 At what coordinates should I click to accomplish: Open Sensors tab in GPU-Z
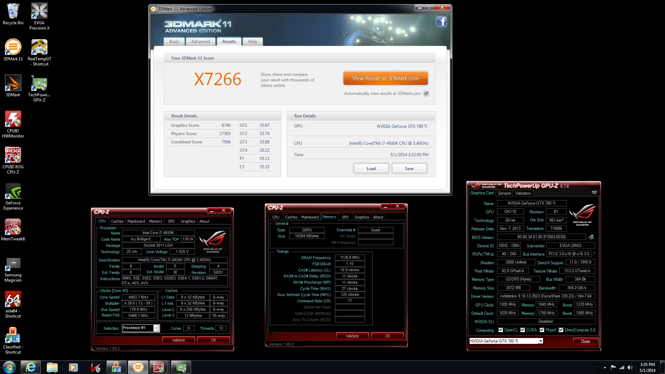pos(504,193)
